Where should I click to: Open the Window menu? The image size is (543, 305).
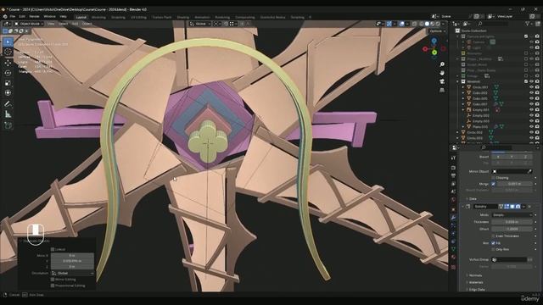49,17
